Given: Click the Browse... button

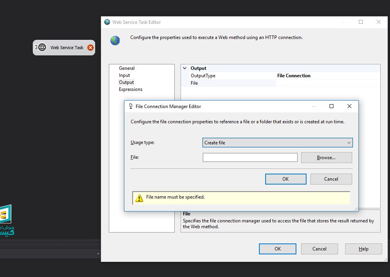Looking at the screenshot, I should [x=326, y=158].
